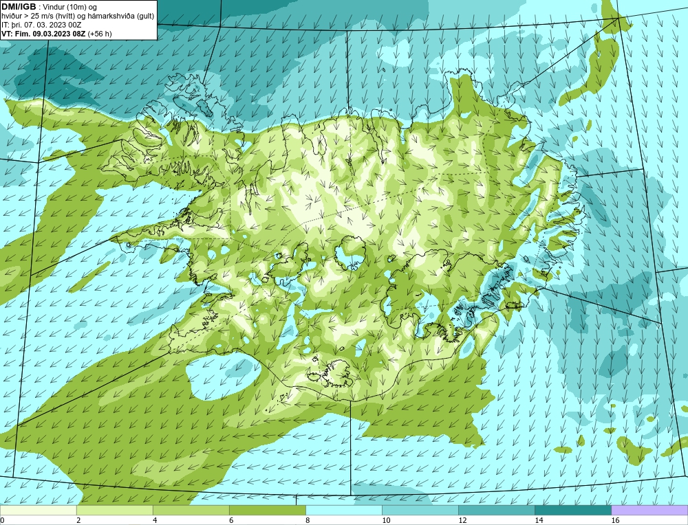Click the legend value label '4'
This screenshot has width=688, height=525.
[154, 520]
